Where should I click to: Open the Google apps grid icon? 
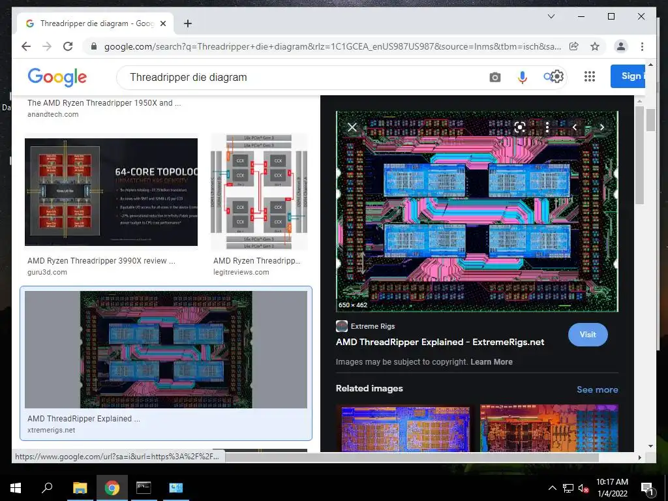pos(590,76)
